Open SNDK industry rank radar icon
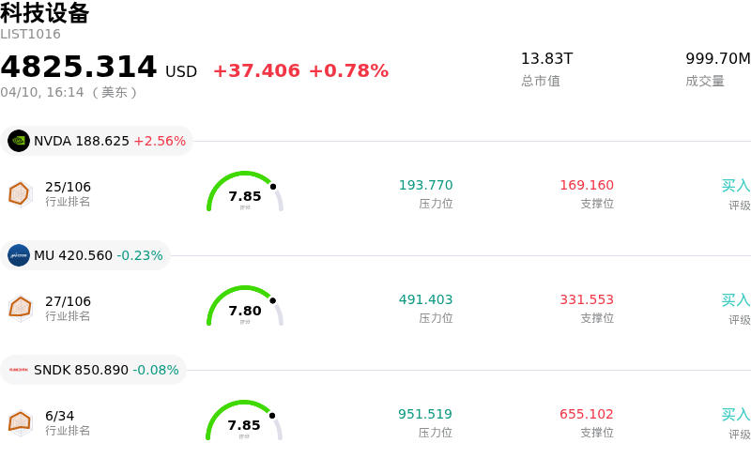The image size is (751, 458). point(20,422)
